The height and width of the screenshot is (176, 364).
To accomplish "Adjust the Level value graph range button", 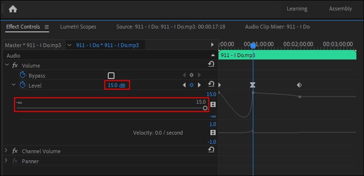I will click(213, 105).
